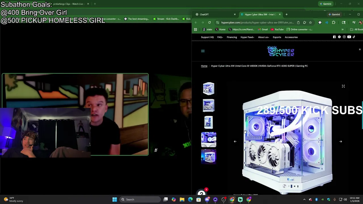The height and width of the screenshot is (204, 363).
Task: Open the Online converter bookmark
Action: point(299,29)
